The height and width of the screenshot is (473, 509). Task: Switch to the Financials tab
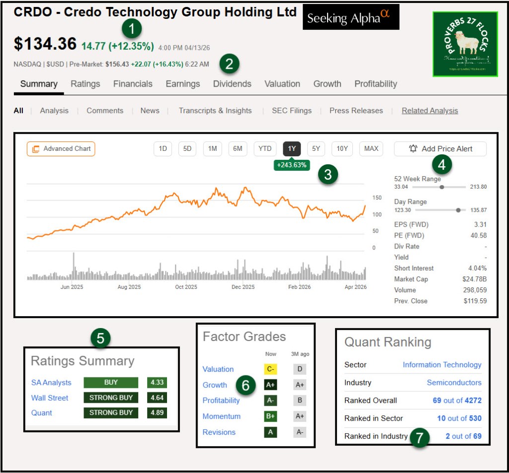(x=133, y=84)
